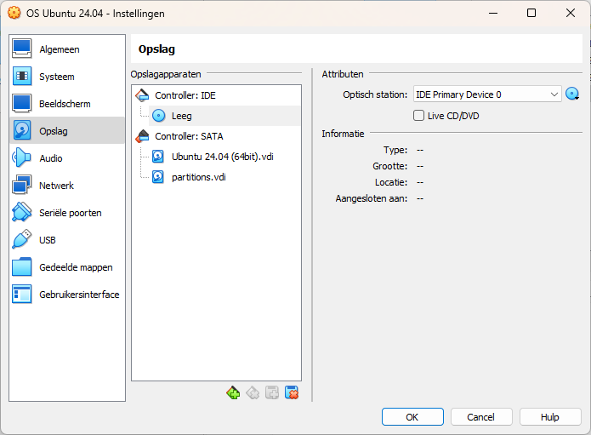591x435 pixels.
Task: Click the Gebruikersinterface window icon
Action: (x=21, y=294)
